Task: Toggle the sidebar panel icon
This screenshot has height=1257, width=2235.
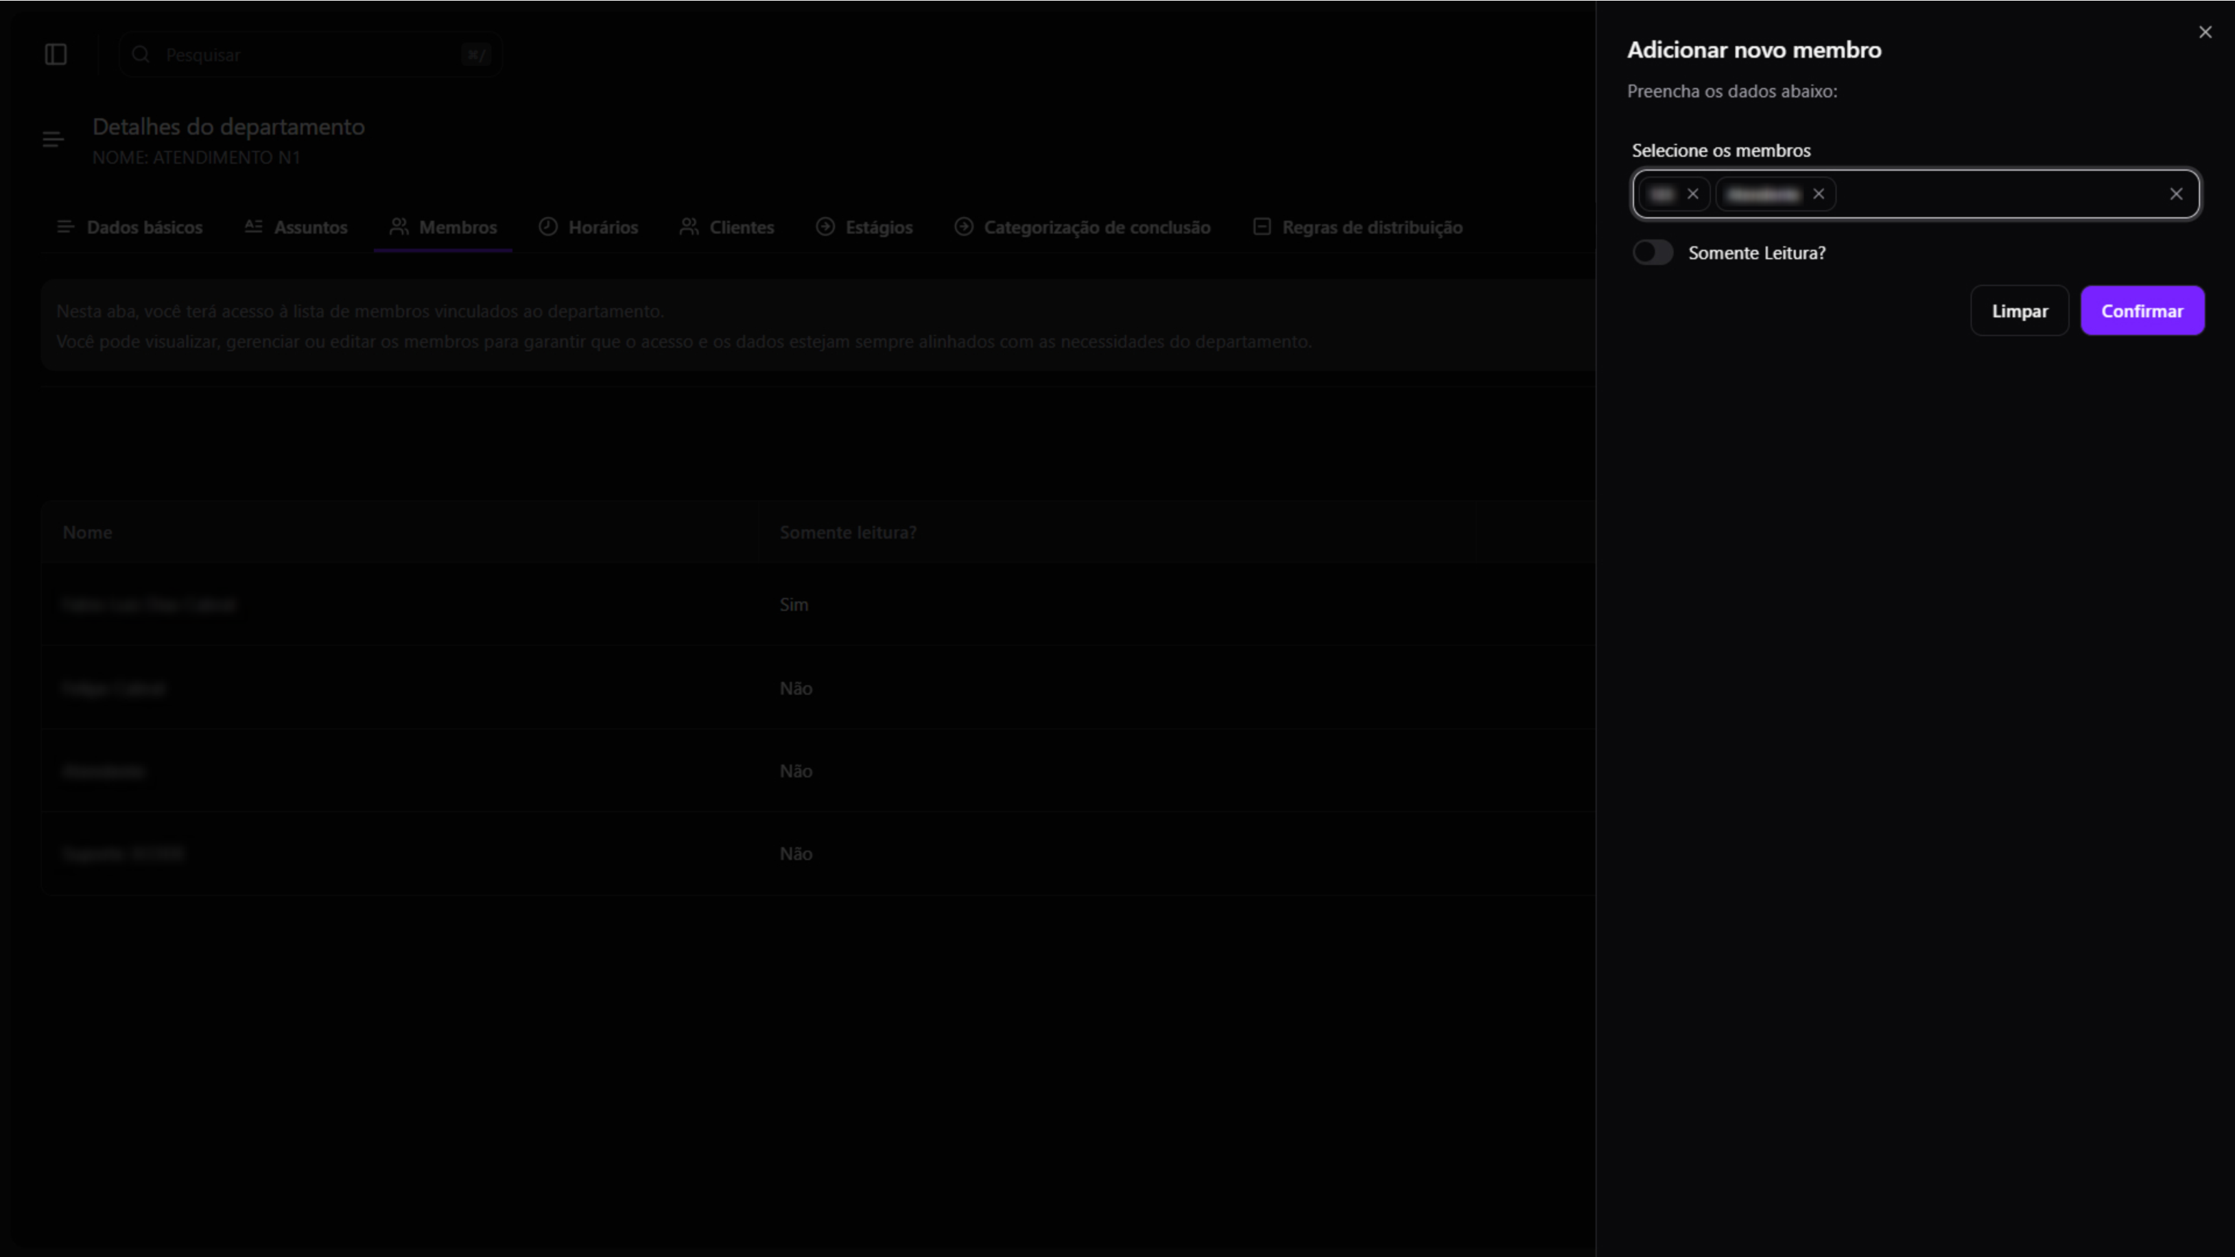Action: [56, 55]
